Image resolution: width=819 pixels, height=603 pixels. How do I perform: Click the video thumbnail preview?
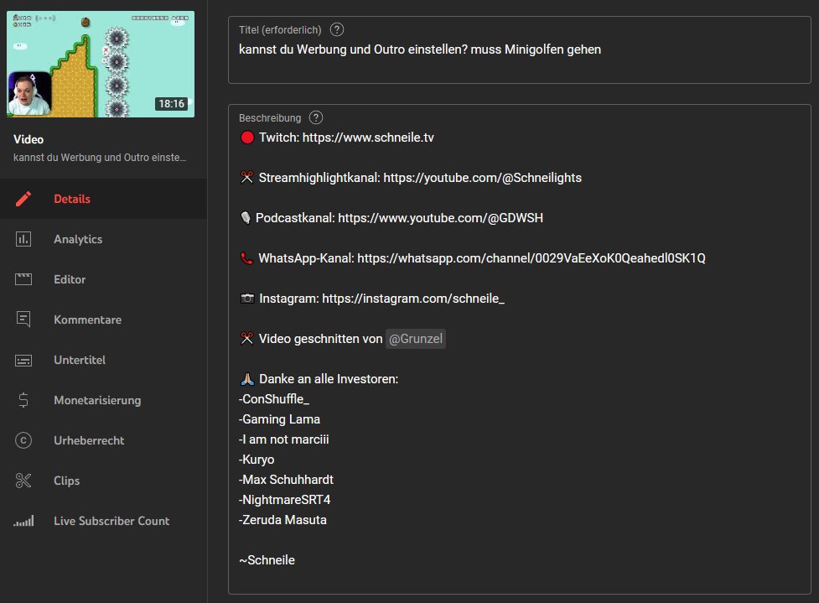click(x=101, y=64)
